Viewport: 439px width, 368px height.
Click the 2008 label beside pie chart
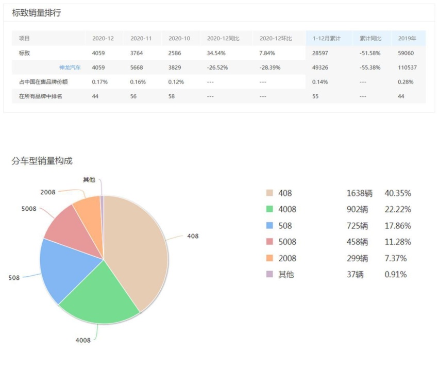coord(48,192)
